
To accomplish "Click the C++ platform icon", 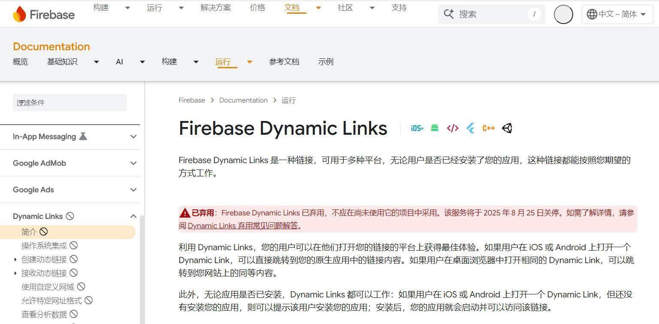I will tap(489, 127).
